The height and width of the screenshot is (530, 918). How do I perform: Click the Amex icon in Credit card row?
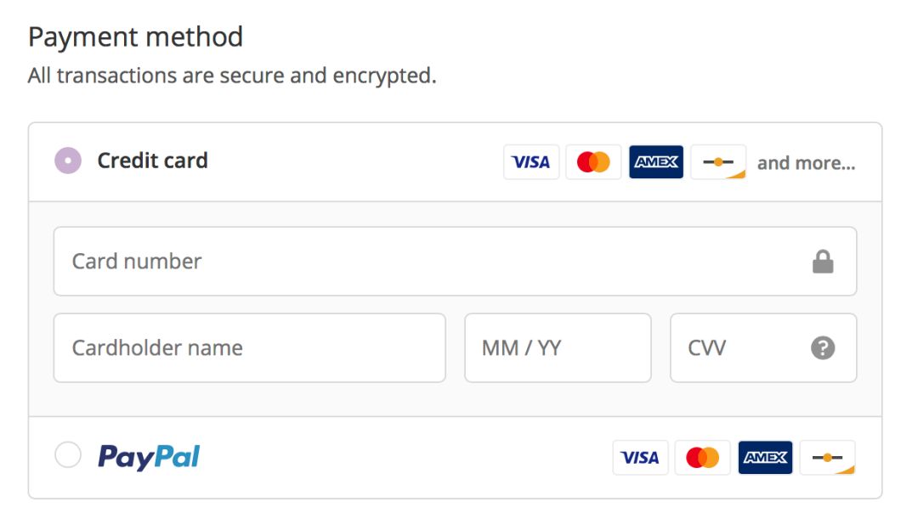[x=656, y=161]
